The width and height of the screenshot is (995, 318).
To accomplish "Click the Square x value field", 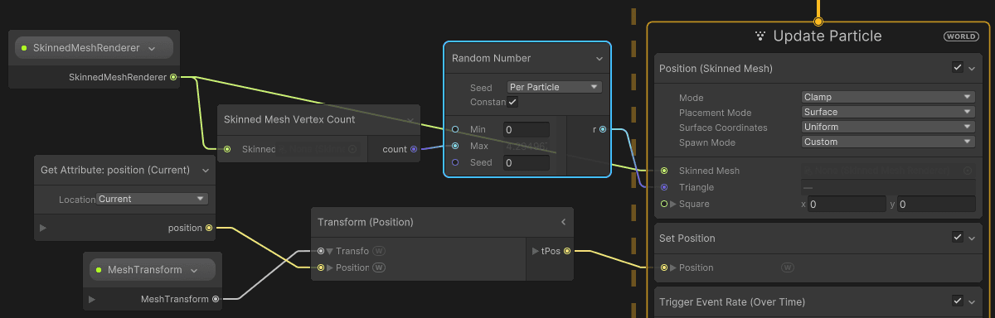I will [x=847, y=204].
